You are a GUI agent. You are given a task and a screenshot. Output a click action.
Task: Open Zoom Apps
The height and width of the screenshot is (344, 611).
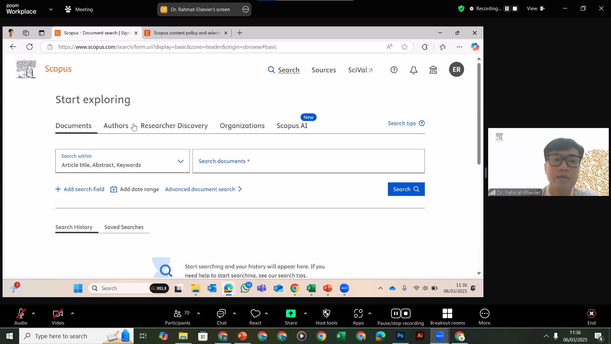pos(358,317)
